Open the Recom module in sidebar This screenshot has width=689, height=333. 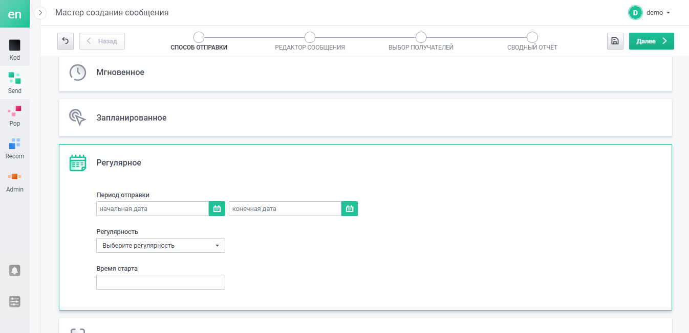(x=15, y=148)
